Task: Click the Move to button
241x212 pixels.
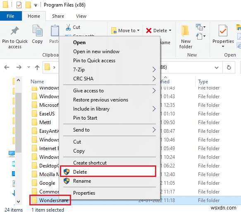Action: [x=125, y=31]
